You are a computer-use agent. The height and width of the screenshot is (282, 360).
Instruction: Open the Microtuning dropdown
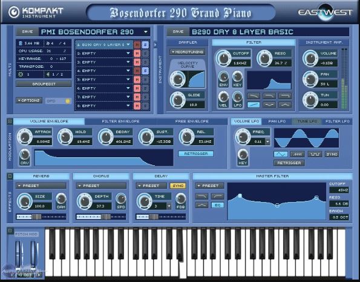click(x=188, y=52)
